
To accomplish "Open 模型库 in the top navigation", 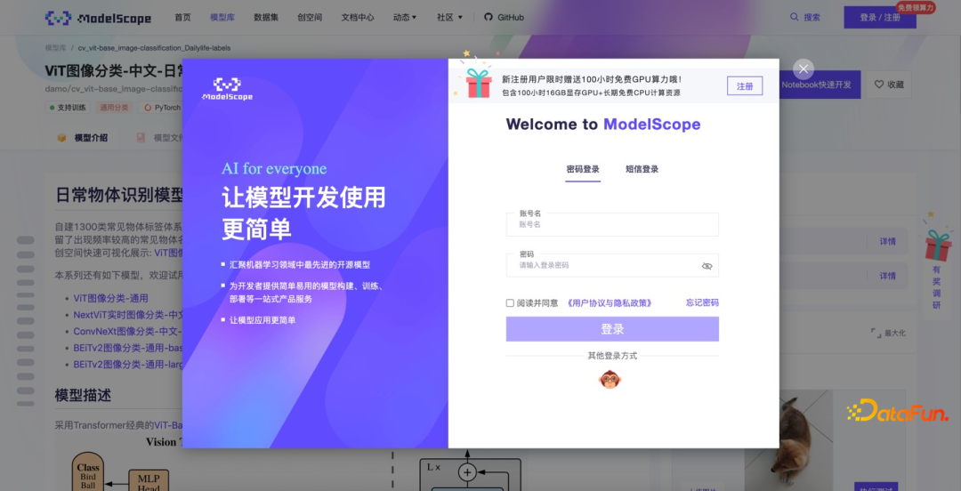I will [x=222, y=18].
